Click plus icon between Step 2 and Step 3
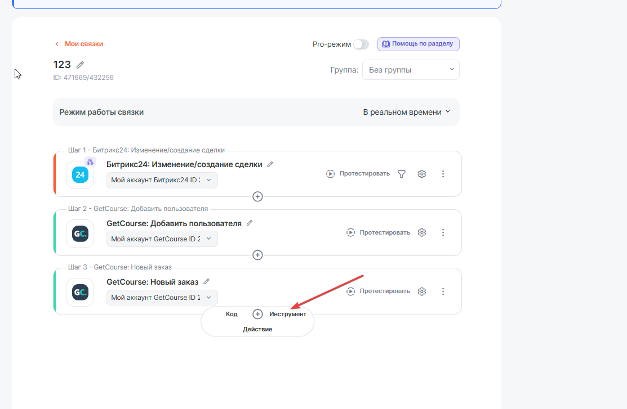Image resolution: width=627 pixels, height=409 pixels. click(257, 255)
